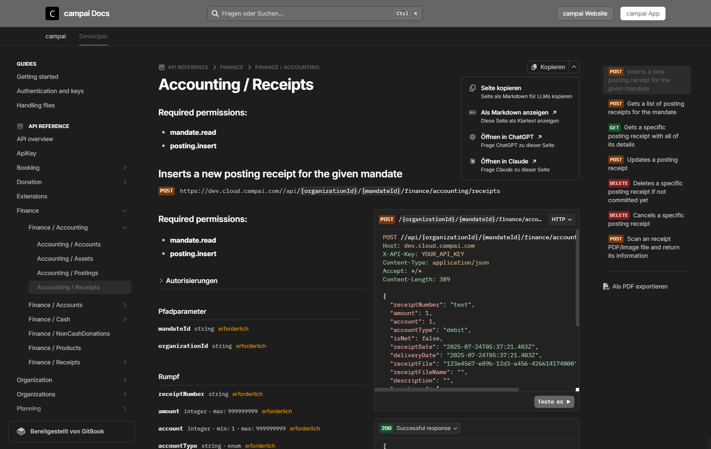
Task: Click the Kopieren button
Action: [x=548, y=67]
